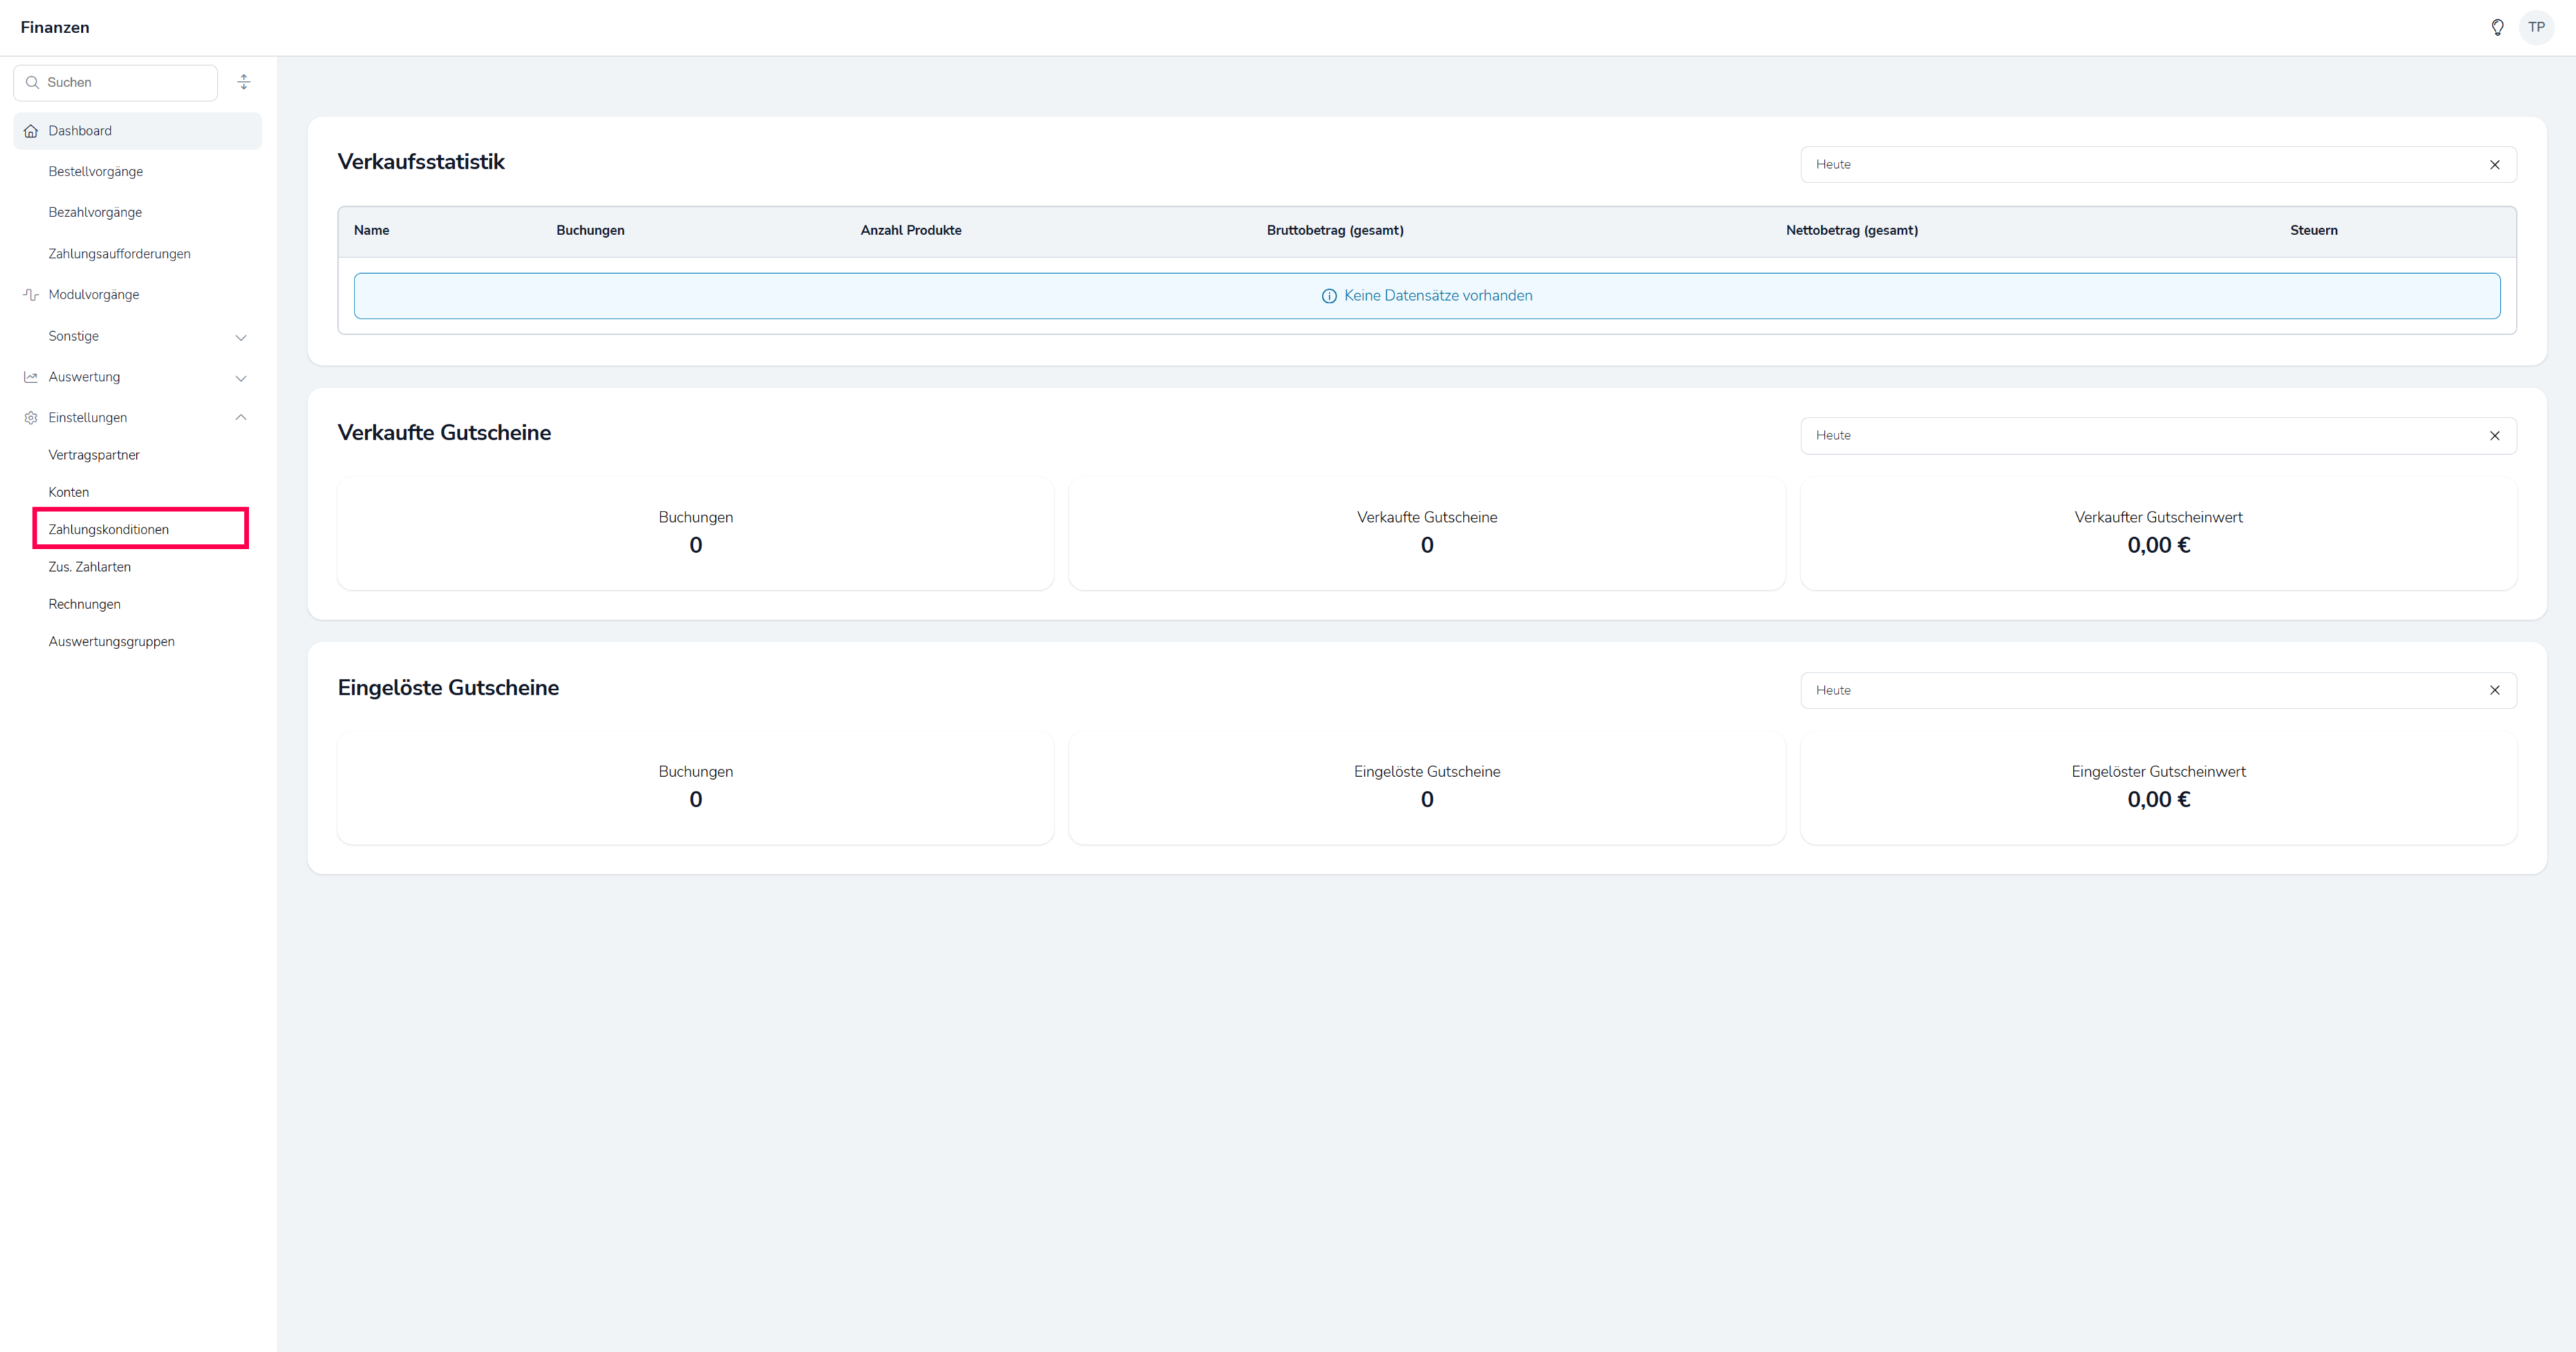Go to Rechnungen settings page
The height and width of the screenshot is (1352, 2576).
click(x=85, y=604)
